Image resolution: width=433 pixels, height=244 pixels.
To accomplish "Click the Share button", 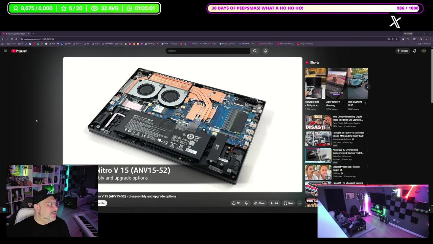I will [259, 203].
